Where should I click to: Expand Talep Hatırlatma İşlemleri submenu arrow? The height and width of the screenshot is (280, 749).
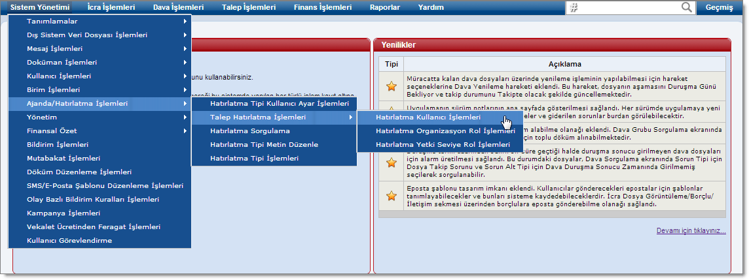point(351,117)
